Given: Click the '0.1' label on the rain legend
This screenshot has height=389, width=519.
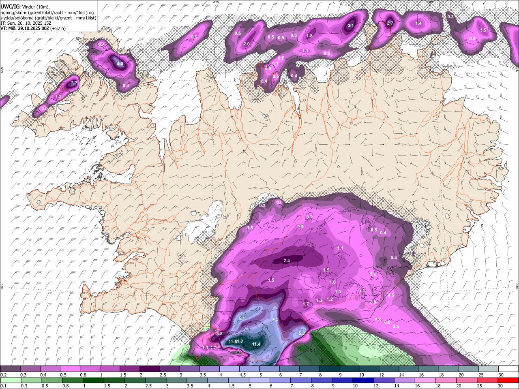Looking at the screenshot, I should pos(4,386).
